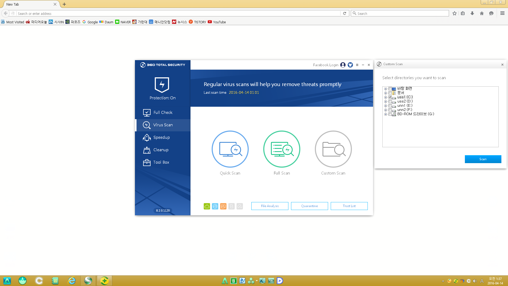Close the Custom Scan dialog
This screenshot has height=286, width=508.
[x=502, y=65]
